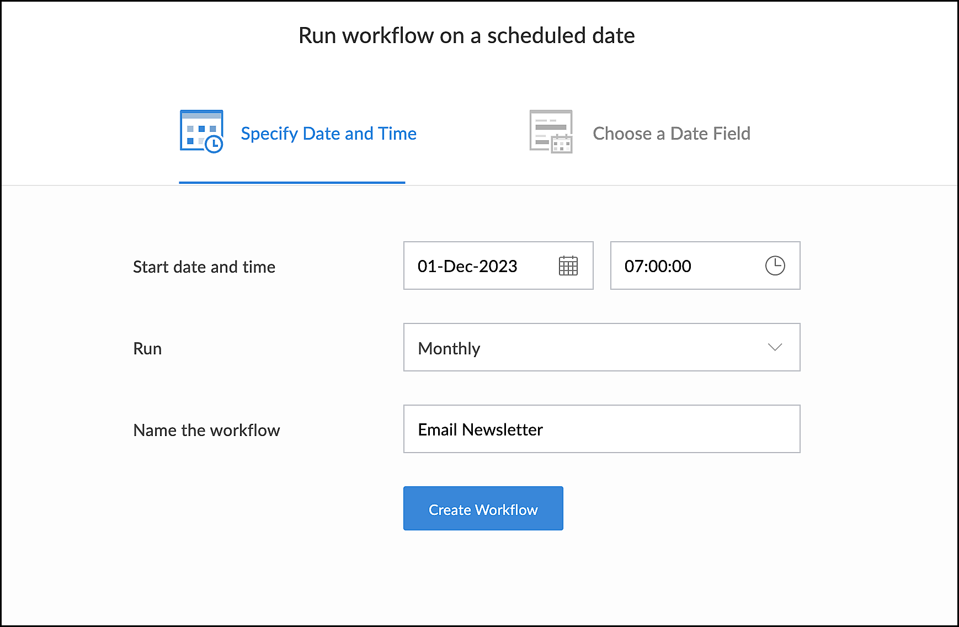Click the blue underline below the active tab

coord(292,182)
